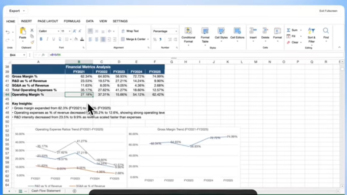Open the FORMULAS ribbon tab

click(x=72, y=21)
